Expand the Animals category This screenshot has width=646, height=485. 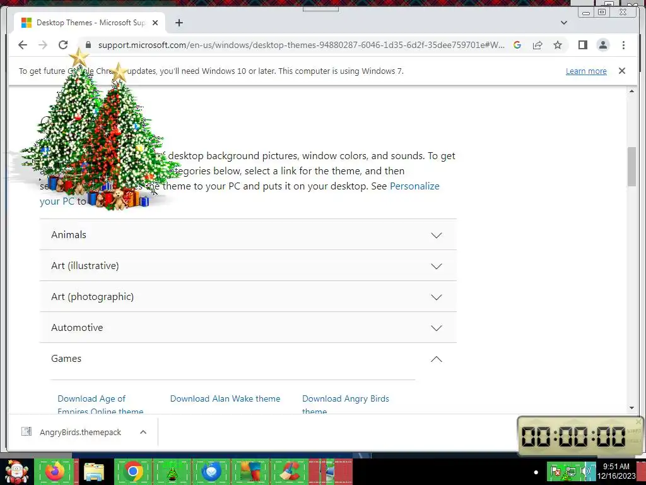pos(248,235)
